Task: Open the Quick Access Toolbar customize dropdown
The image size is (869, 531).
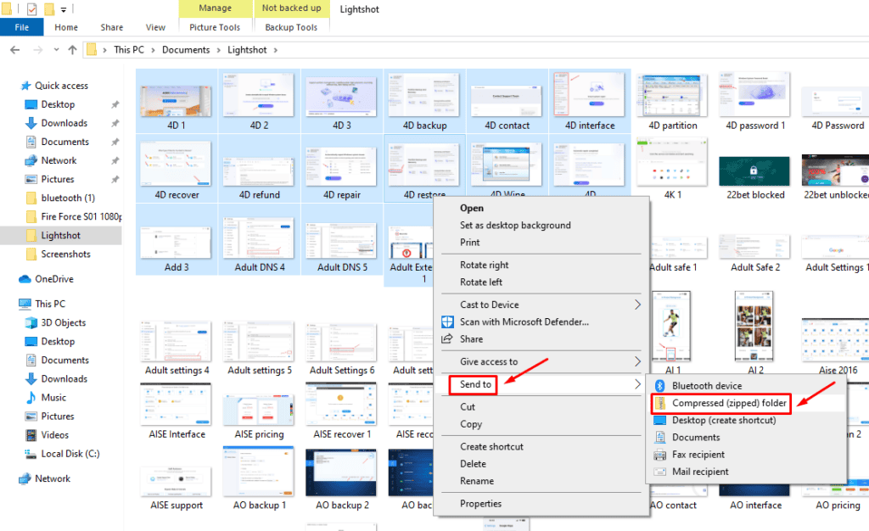Action: pos(64,9)
